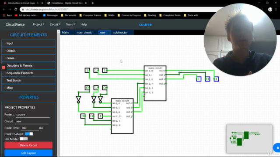Toggle the Lite Mode switch
Image resolution: width=280 pixels, height=157 pixels.
[24, 139]
